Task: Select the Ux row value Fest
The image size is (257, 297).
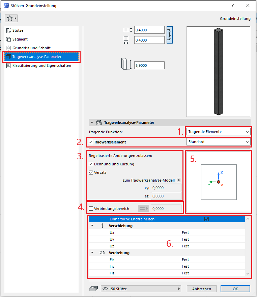Action: (185, 233)
